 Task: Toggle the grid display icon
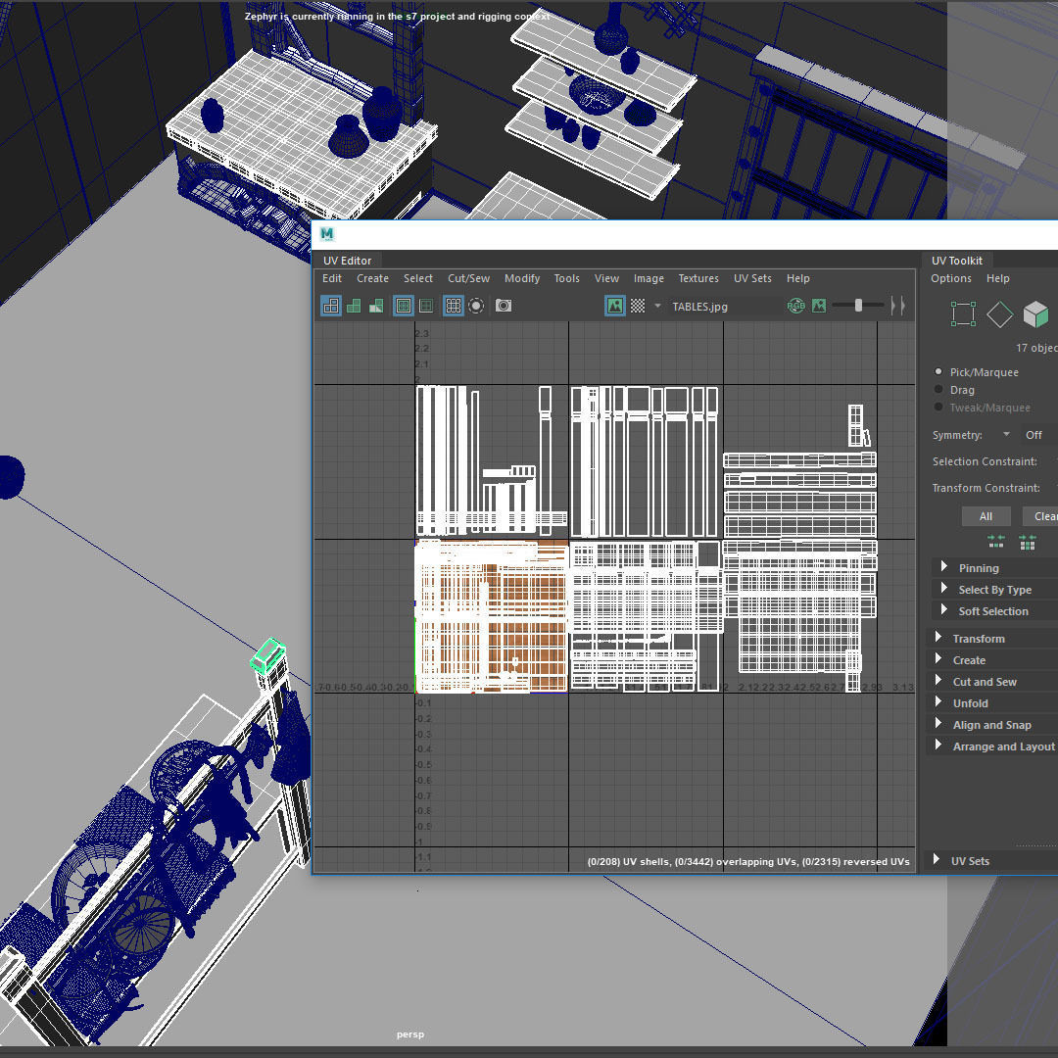click(454, 307)
